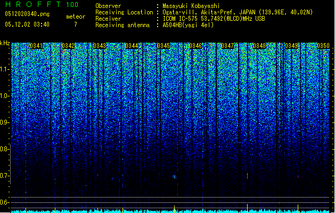
Task: Click the 0.7 frequency axis label
Action: 5,176
